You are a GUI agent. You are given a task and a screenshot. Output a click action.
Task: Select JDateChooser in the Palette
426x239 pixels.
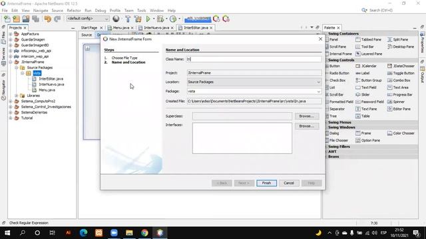tap(401, 66)
